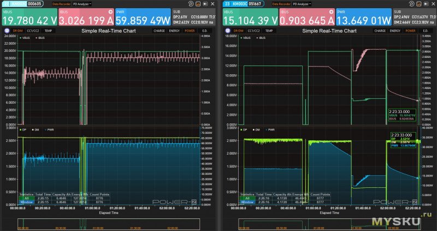Select the Window row in the left statistics table
This screenshot has width=437, height=231.
point(26,202)
